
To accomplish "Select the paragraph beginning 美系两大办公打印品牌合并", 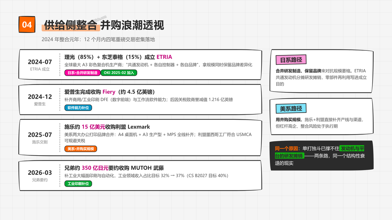I will (158, 137).
